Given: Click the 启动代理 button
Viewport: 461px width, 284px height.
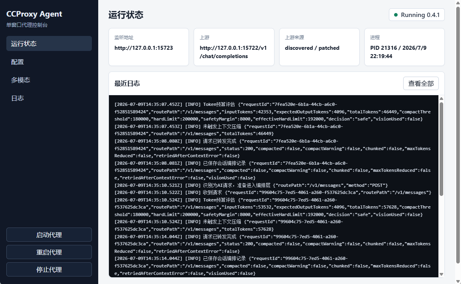Looking at the screenshot, I should click(49, 235).
